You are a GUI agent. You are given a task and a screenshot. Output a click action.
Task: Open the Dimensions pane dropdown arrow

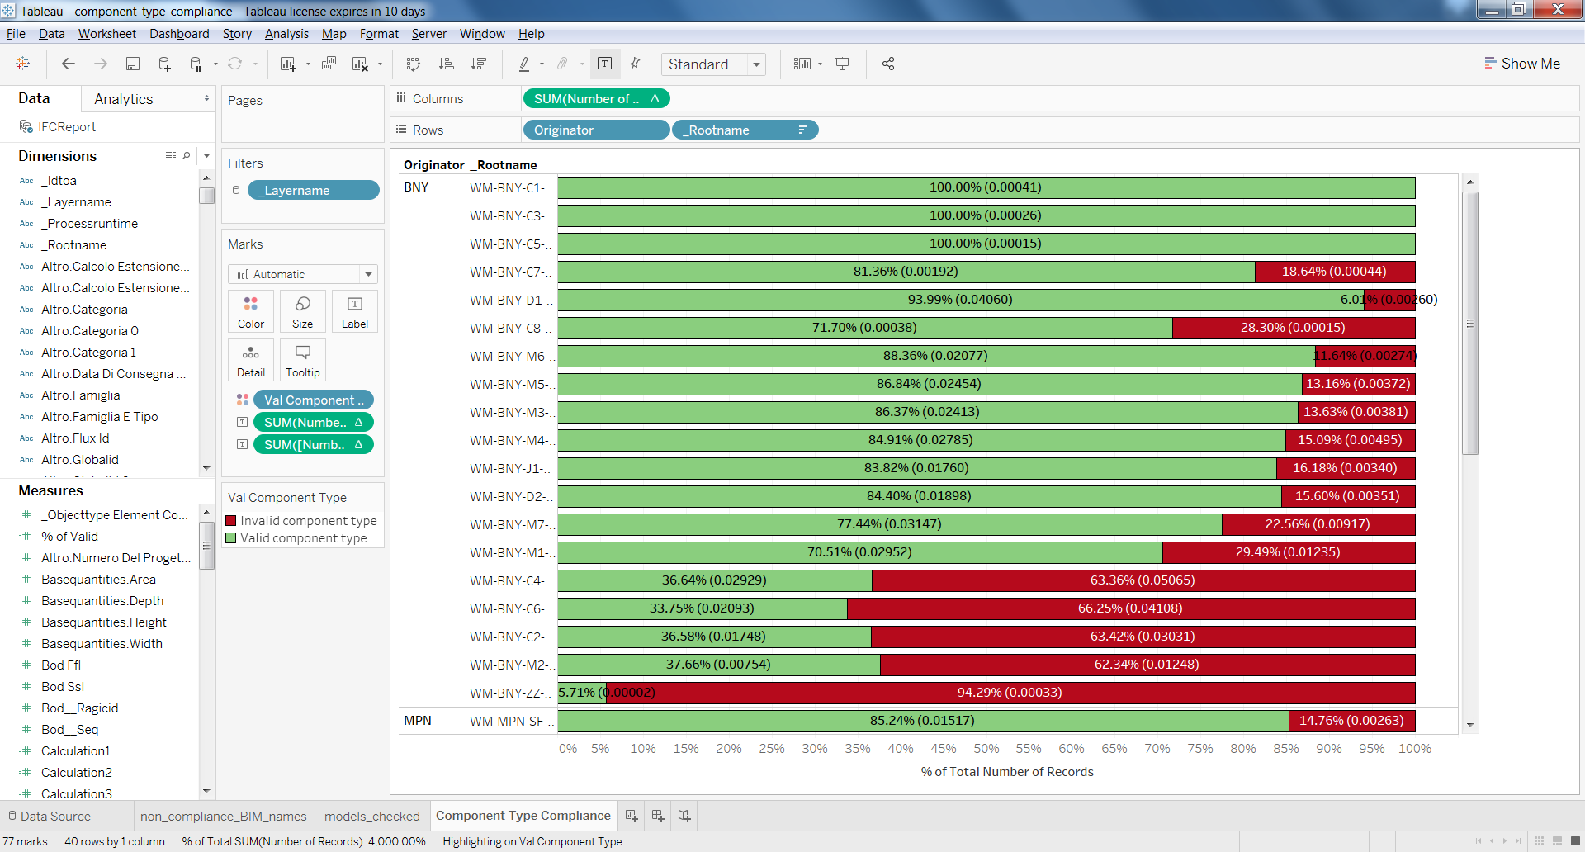206,155
